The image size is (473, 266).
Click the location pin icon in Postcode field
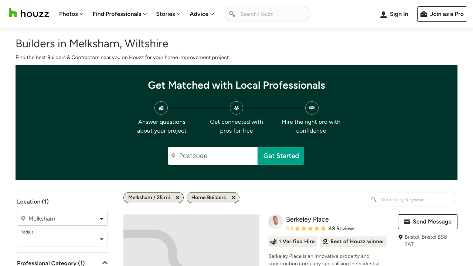click(174, 156)
